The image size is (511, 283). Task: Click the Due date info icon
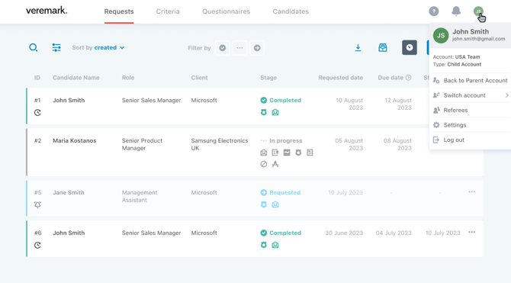[x=408, y=78]
